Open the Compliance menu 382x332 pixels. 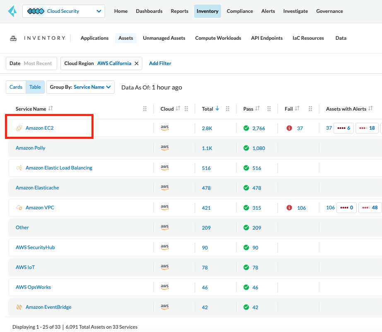(240, 11)
